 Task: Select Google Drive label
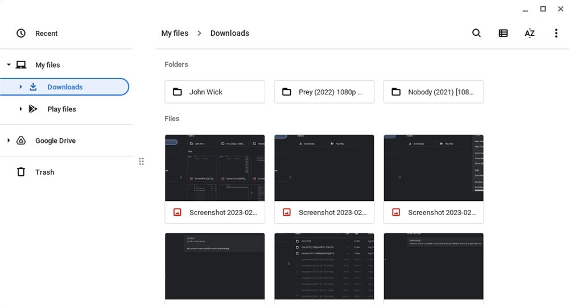[x=56, y=141]
